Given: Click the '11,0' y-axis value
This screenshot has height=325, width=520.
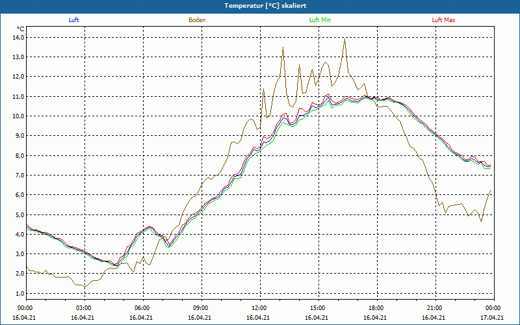Looking at the screenshot, I should click(19, 96).
